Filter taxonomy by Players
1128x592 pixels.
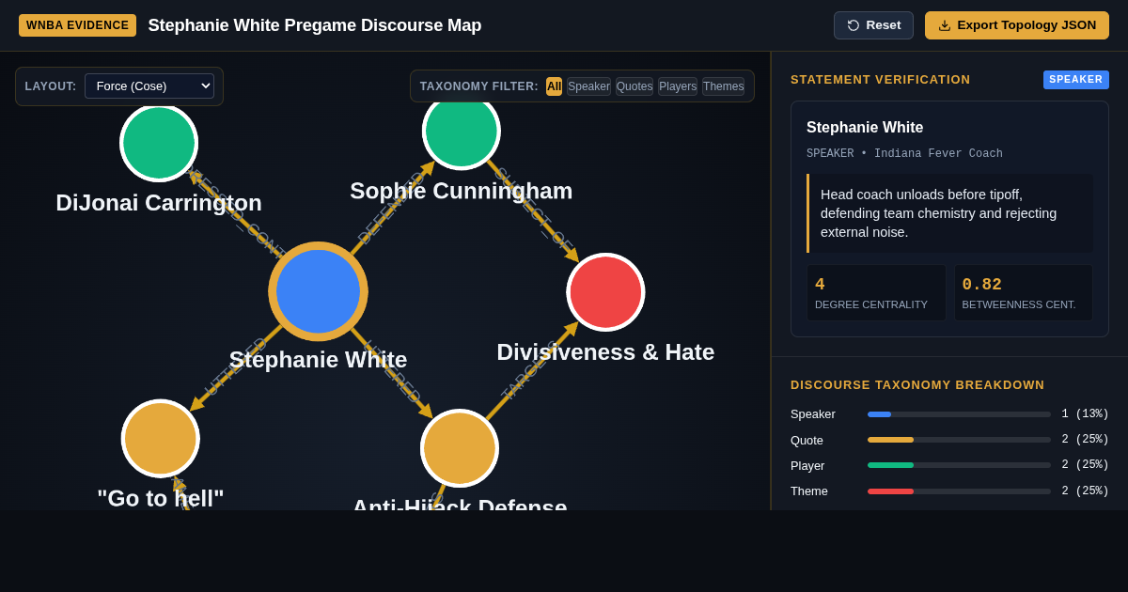coord(678,86)
